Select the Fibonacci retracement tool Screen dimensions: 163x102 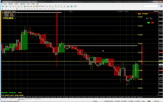(x=20, y=9)
